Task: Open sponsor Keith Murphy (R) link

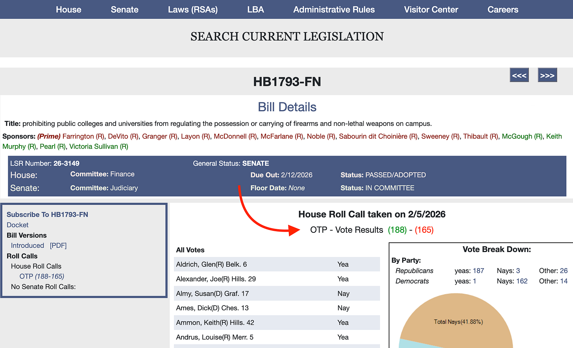Action: coord(554,136)
